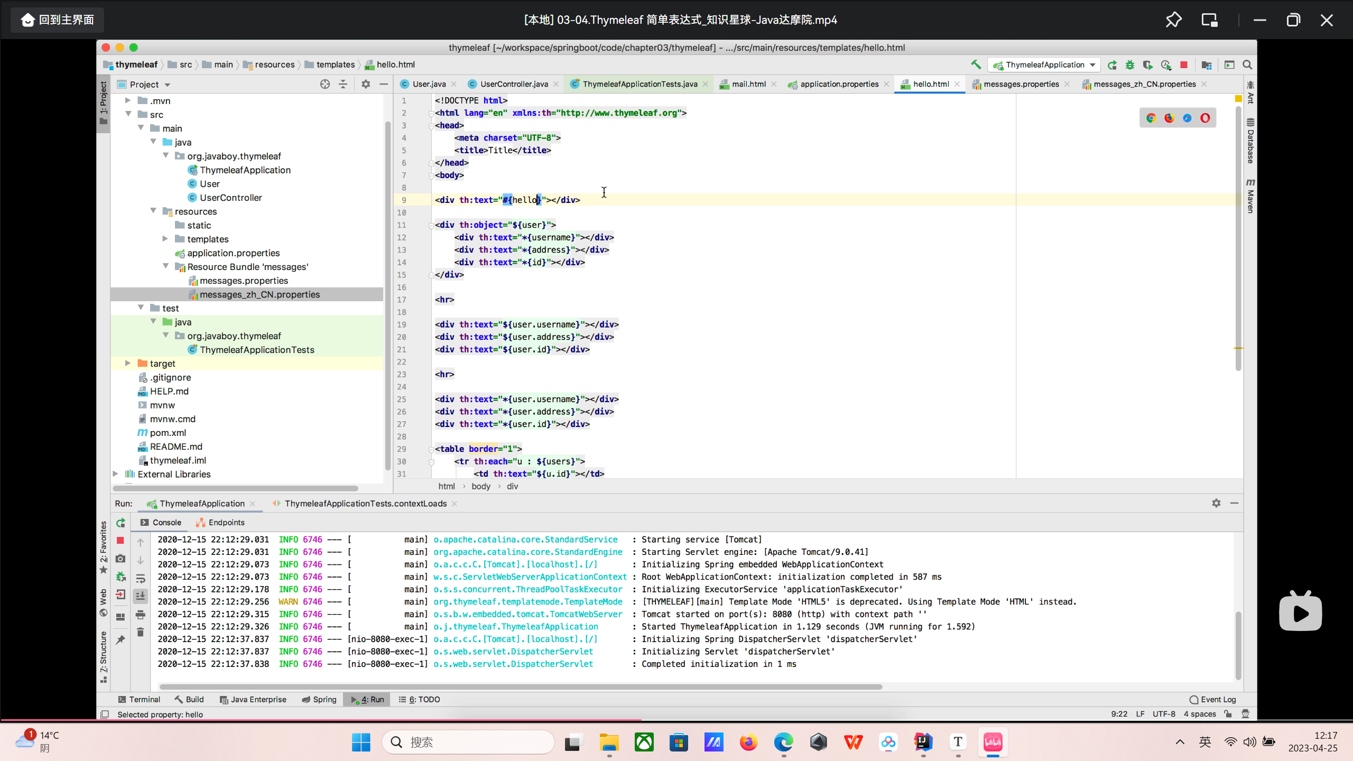
Task: Start debugging with the bug icon
Action: tap(1130, 64)
